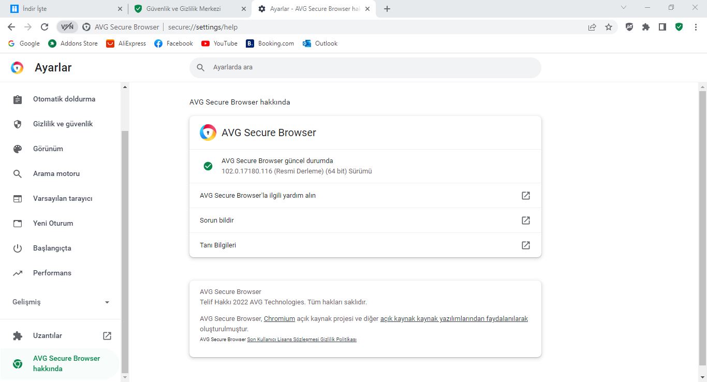Image resolution: width=707 pixels, height=382 pixels.
Task: Open the YouTube bookmark
Action: click(219, 43)
